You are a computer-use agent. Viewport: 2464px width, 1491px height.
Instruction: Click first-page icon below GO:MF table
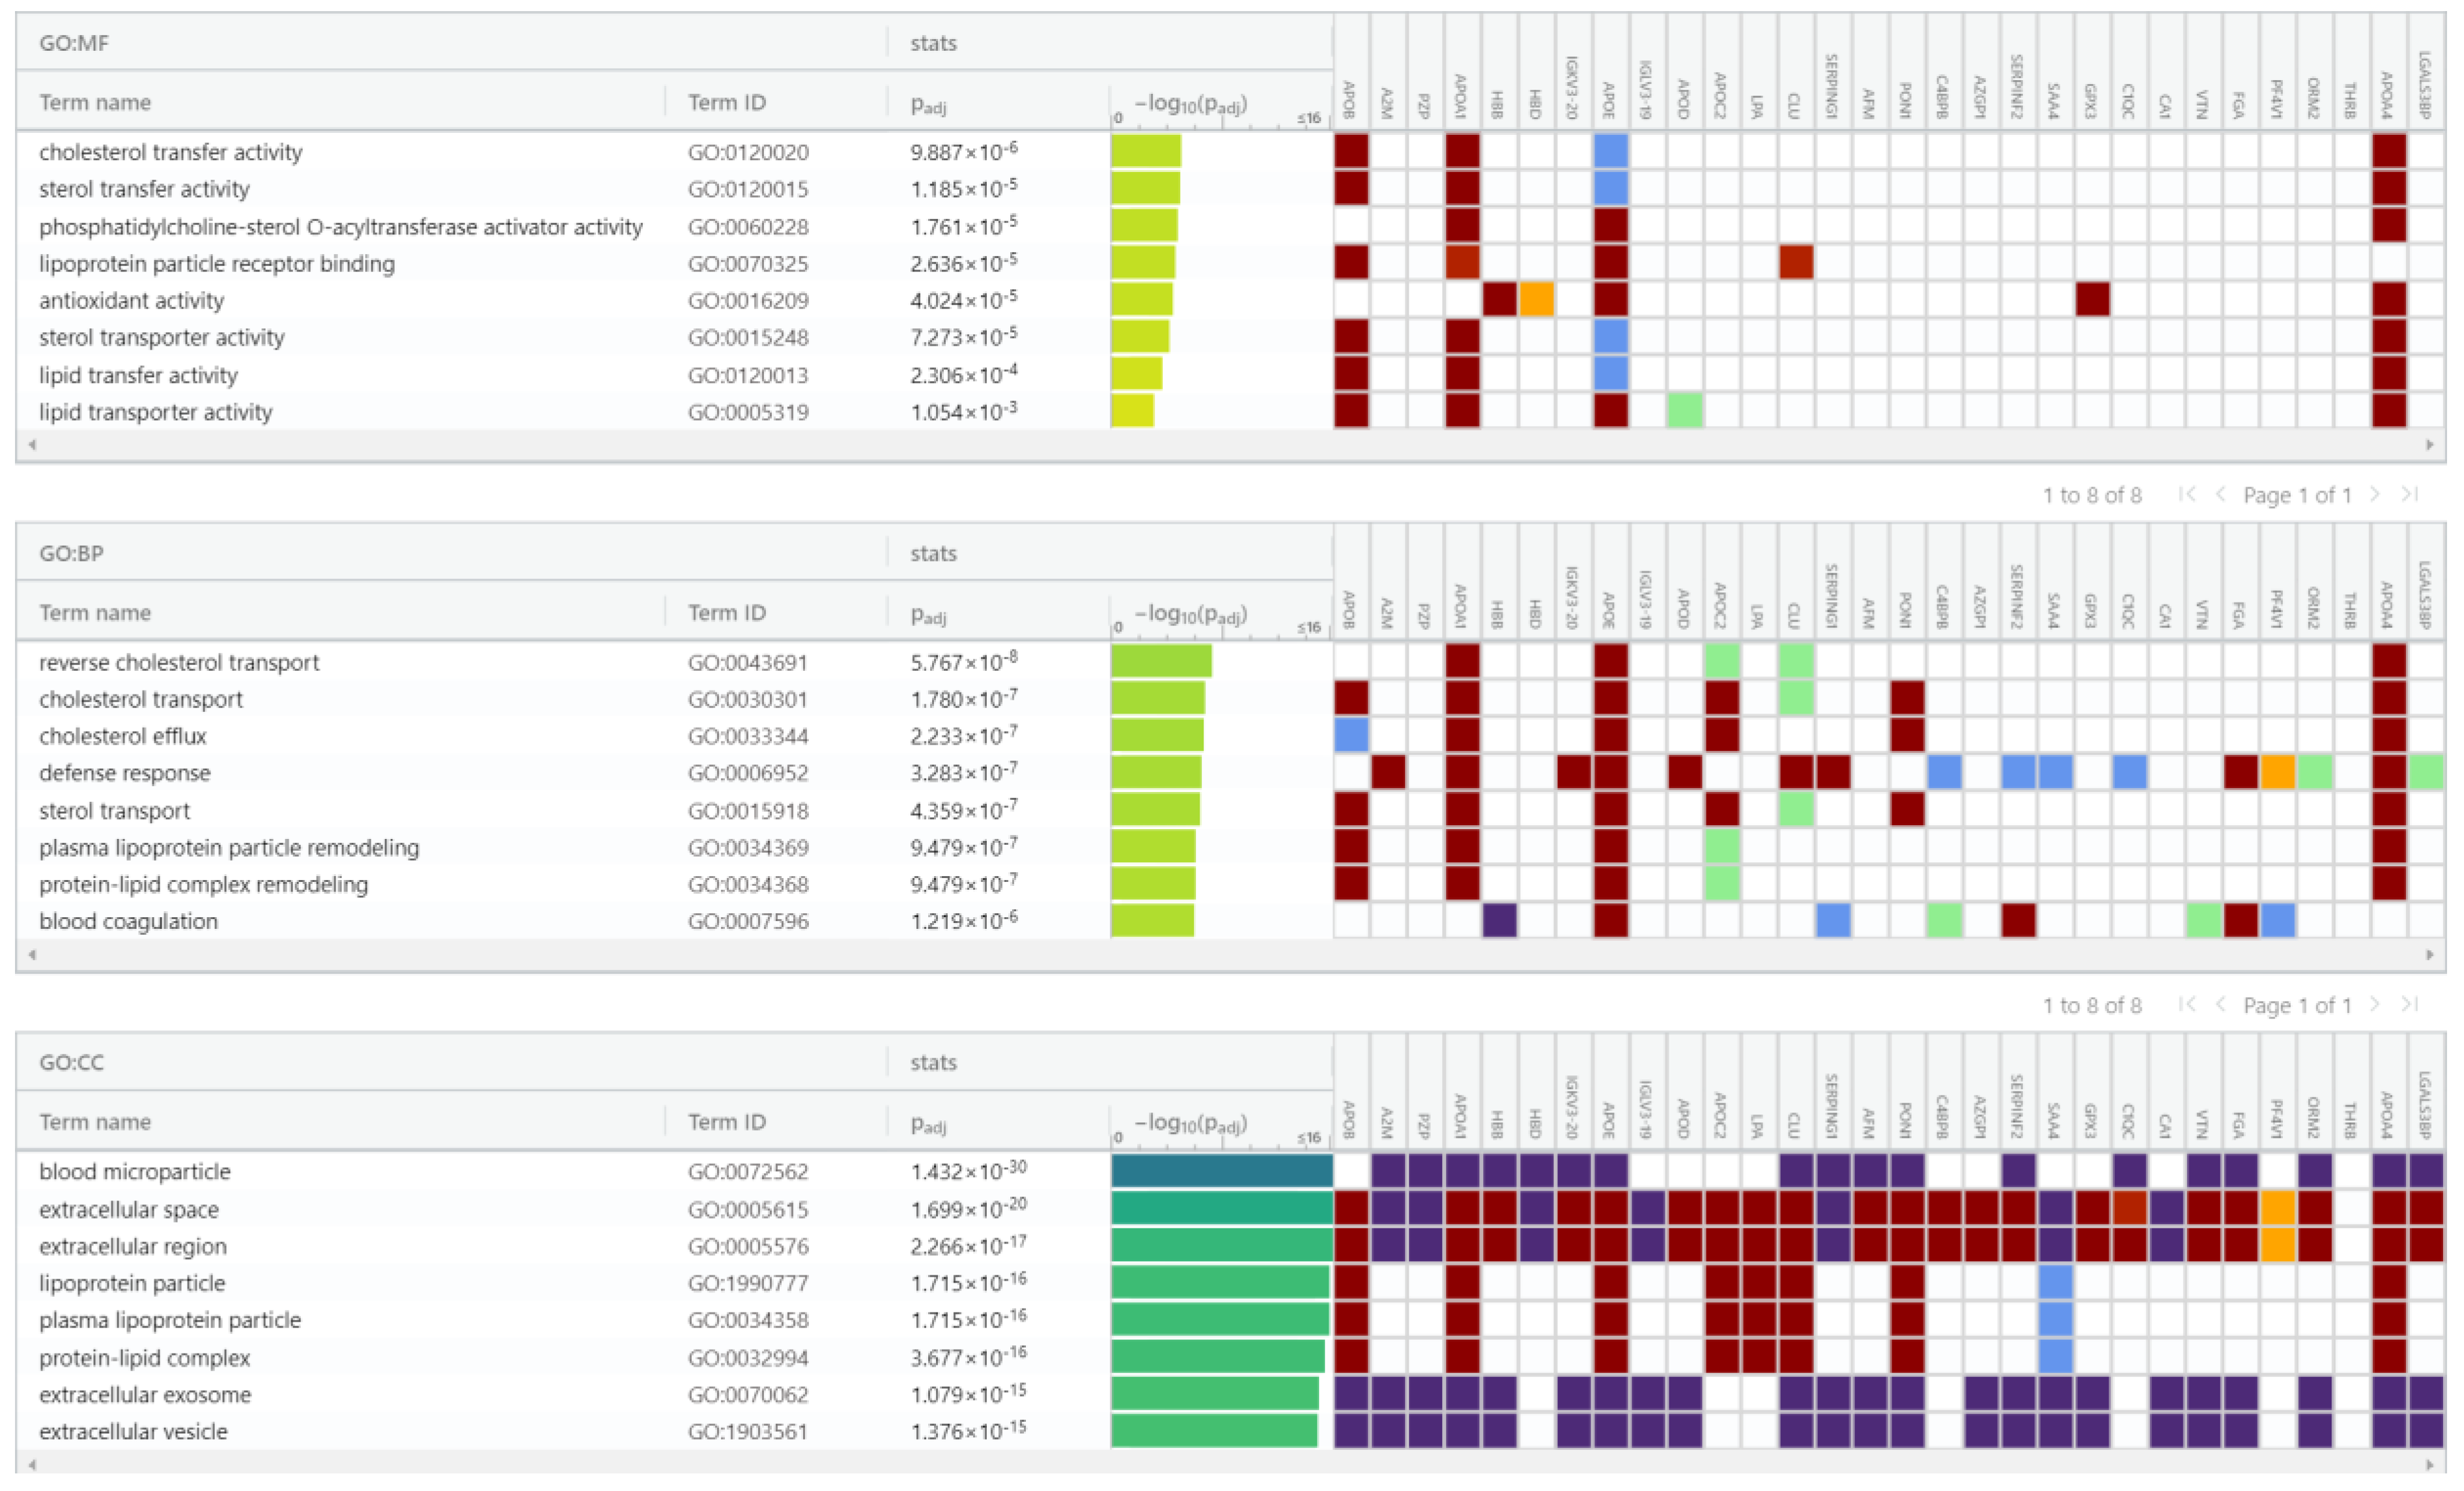tap(2187, 494)
